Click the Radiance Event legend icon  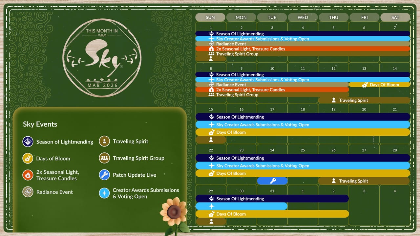28,192
